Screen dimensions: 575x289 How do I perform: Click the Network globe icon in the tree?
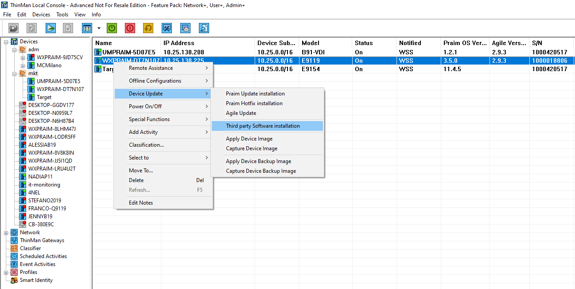[x=14, y=232]
